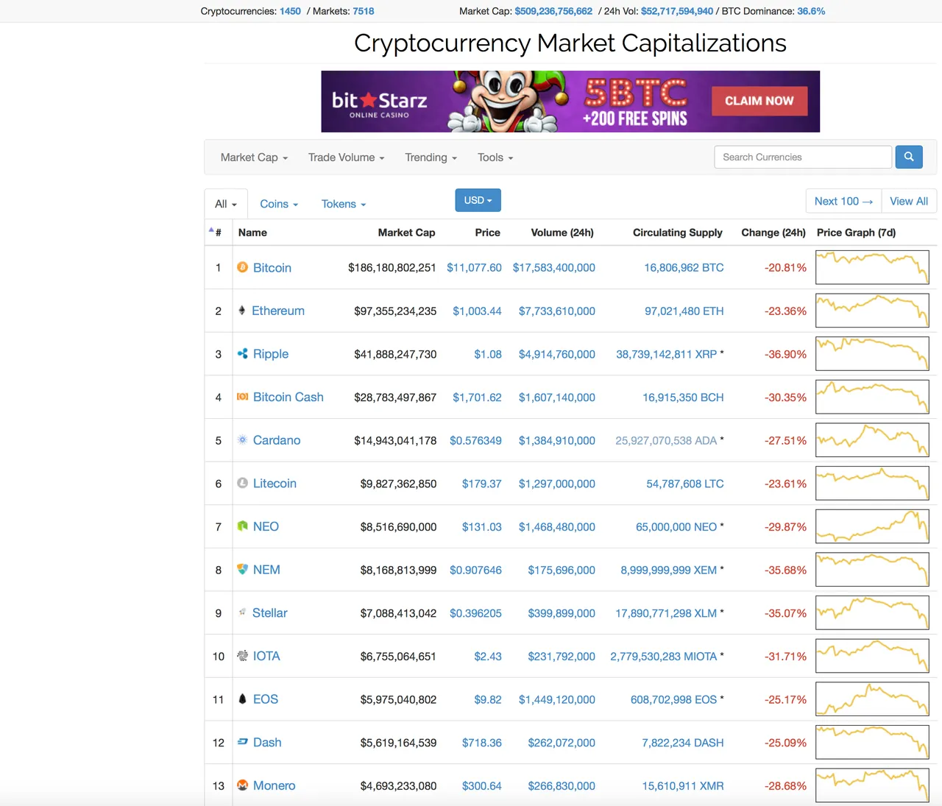Click Dash price $718.36
This screenshot has width=942, height=806.
coord(482,743)
